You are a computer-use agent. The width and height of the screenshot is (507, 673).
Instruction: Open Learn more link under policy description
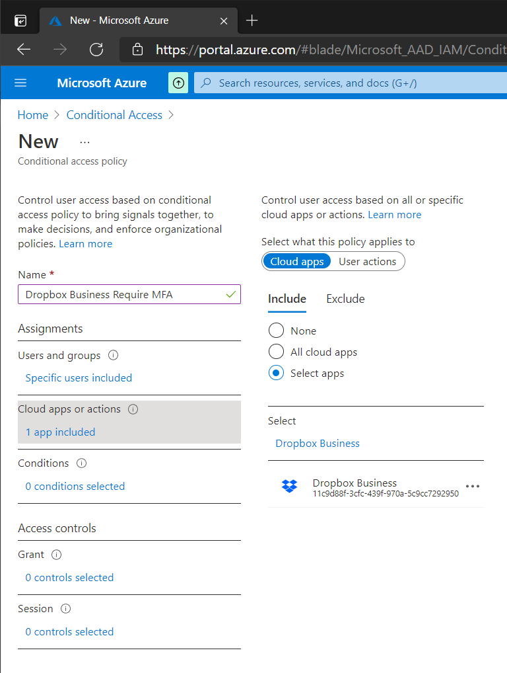pos(86,244)
